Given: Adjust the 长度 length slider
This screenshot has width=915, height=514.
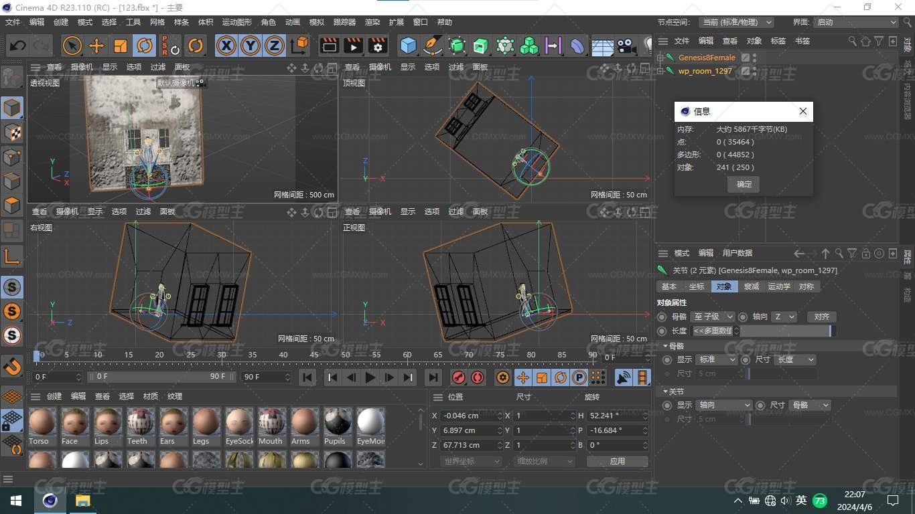Looking at the screenshot, I should click(x=787, y=331).
